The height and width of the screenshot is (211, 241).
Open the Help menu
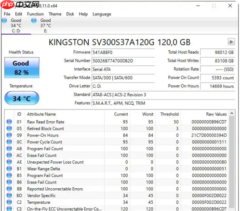(83, 14)
